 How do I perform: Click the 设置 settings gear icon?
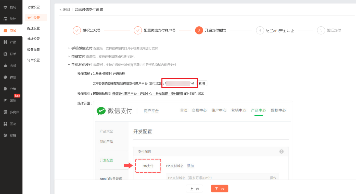[x=5, y=136]
